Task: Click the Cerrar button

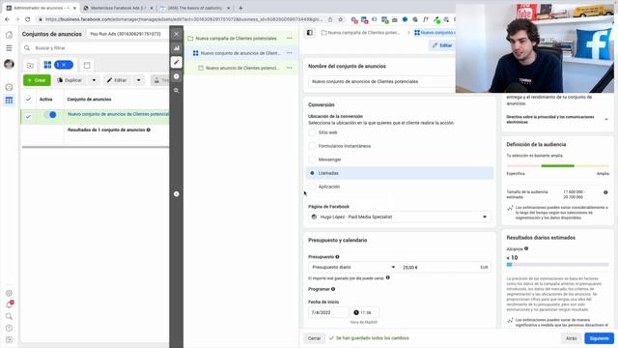Action: click(314, 338)
